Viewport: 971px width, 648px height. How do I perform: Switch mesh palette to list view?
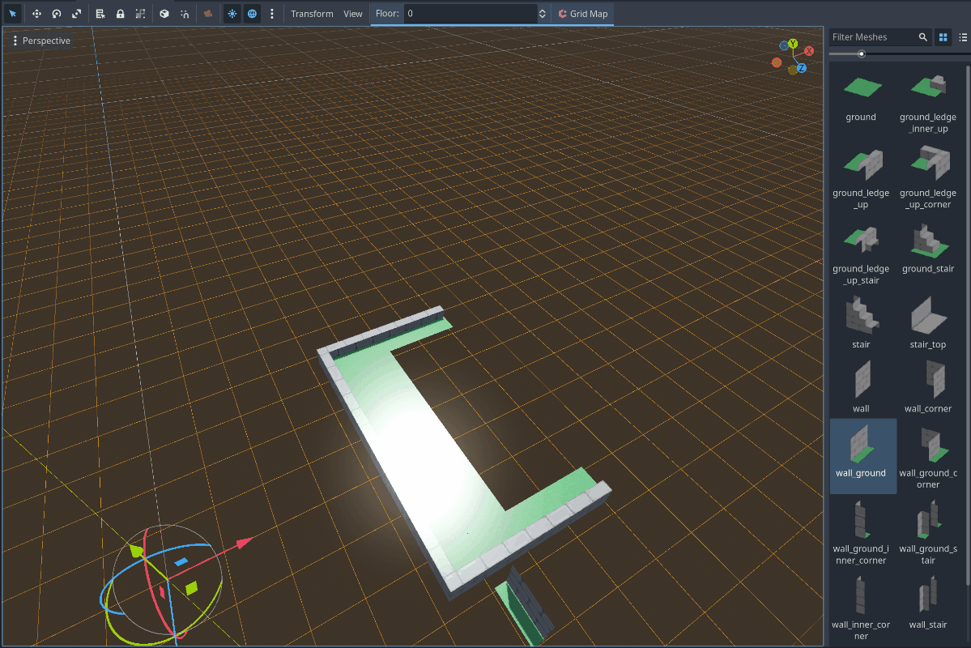963,37
